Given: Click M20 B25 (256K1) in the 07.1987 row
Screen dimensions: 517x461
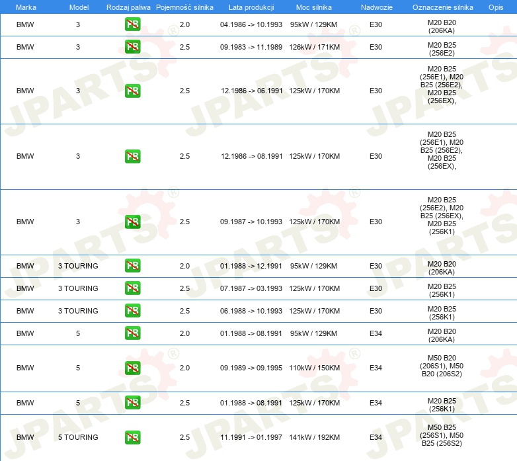Looking at the screenshot, I should coord(442,290).
